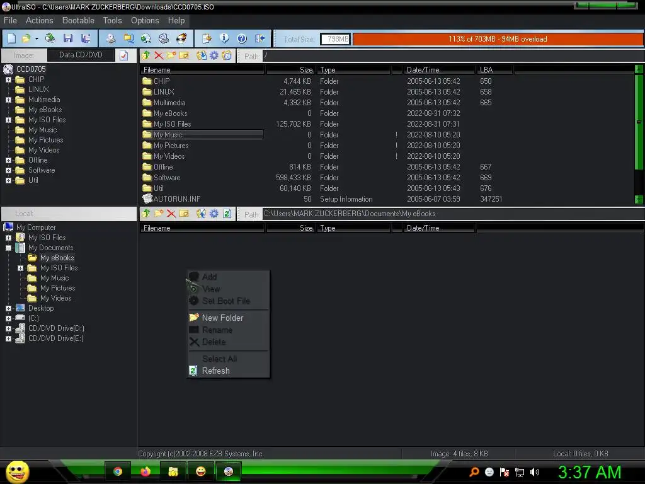Open the Options menu
This screenshot has height=484, width=645.
(x=145, y=21)
